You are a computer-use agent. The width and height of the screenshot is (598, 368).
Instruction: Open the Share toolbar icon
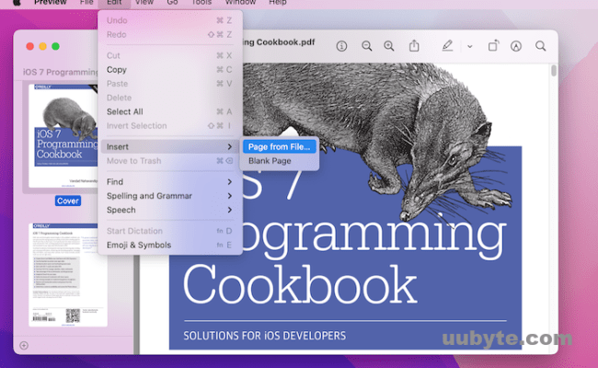(414, 46)
